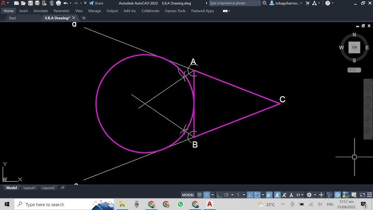Open WhatsApp from the Windows taskbar
This screenshot has width=373, height=210.
click(x=181, y=204)
